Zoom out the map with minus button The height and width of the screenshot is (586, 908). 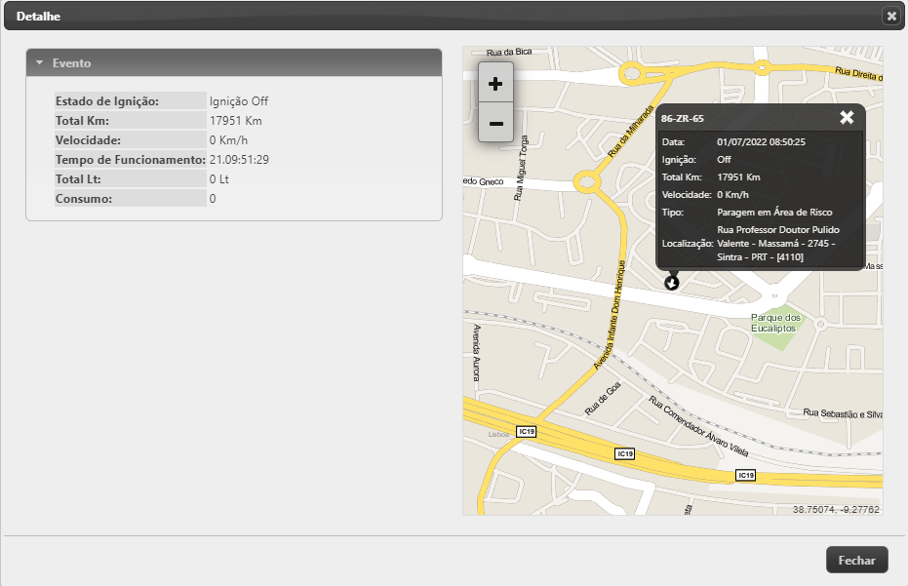click(495, 123)
